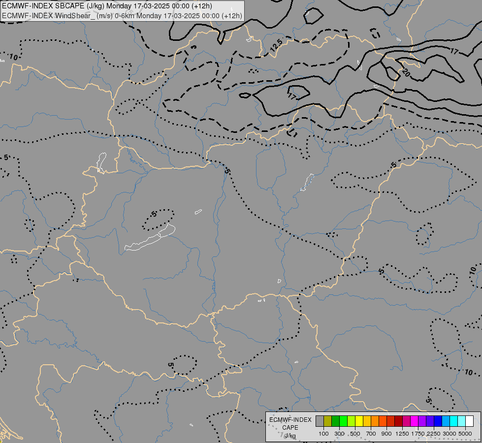The height and width of the screenshot is (443, 482).
Task: Click the 3000 legend value
Action: 450,434
